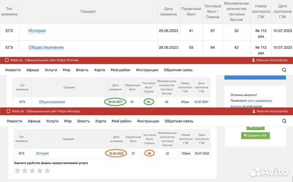This screenshot has height=182, width=293.
Task: Click Оцените удобство формы предоставляемой услуги label
Action: [51, 163]
